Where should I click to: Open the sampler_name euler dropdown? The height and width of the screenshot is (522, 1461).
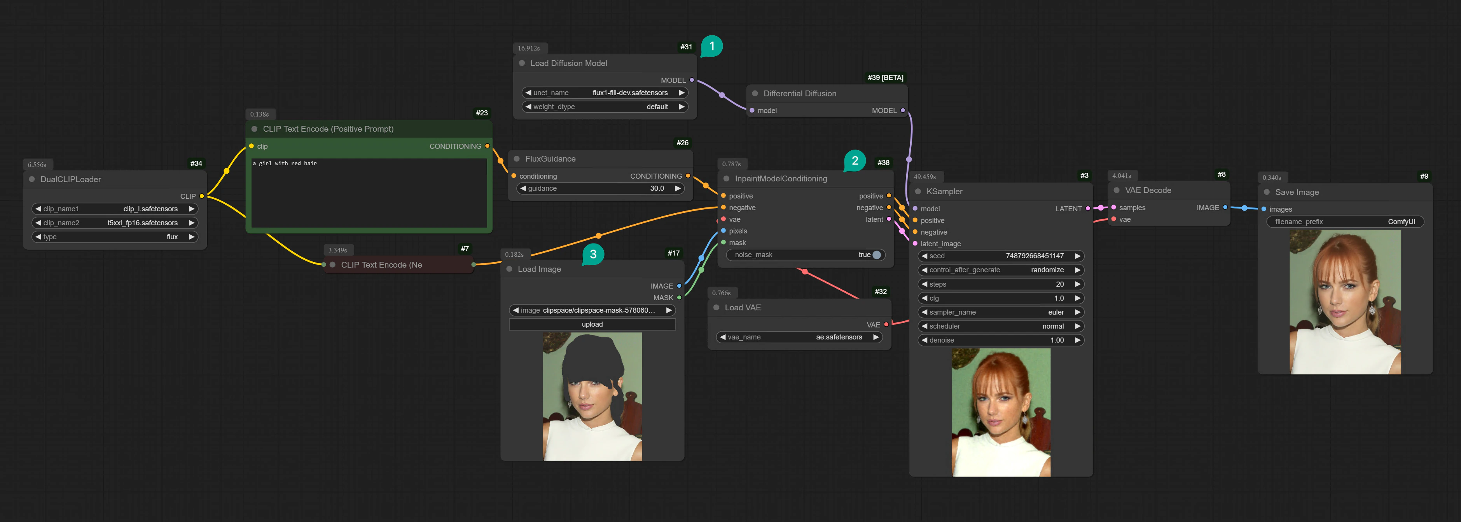pos(1000,312)
